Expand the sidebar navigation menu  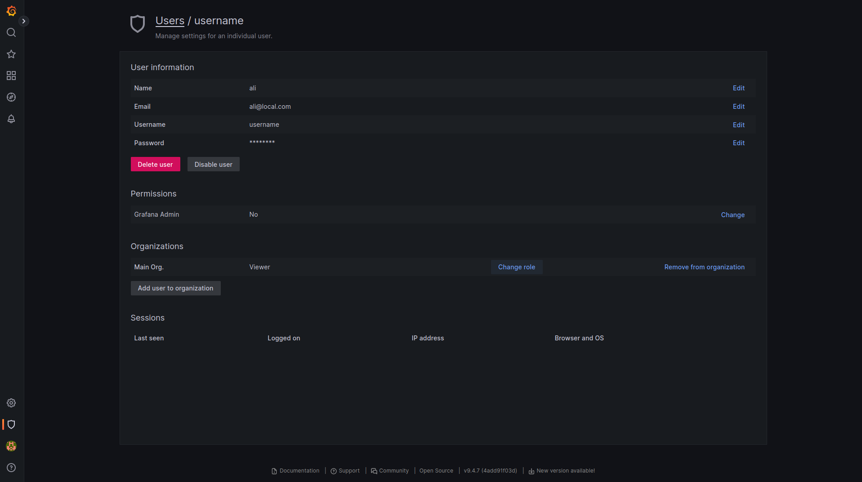click(24, 21)
